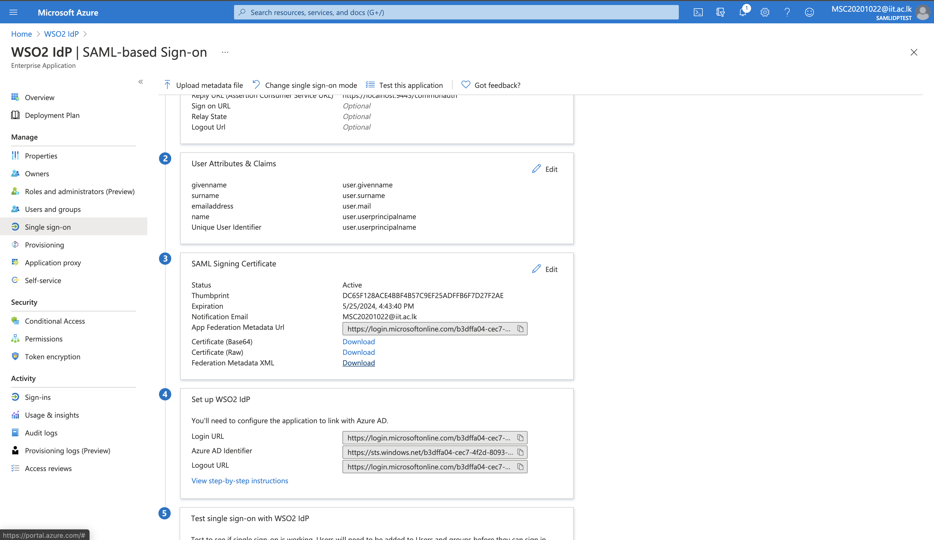Download Certificate (Raw)
The width and height of the screenshot is (934, 540).
pos(358,352)
